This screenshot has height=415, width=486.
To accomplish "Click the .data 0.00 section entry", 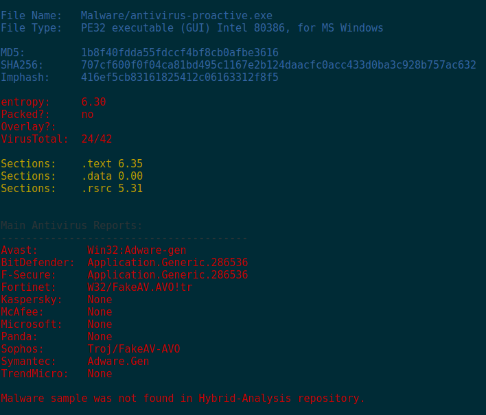I will [112, 176].
